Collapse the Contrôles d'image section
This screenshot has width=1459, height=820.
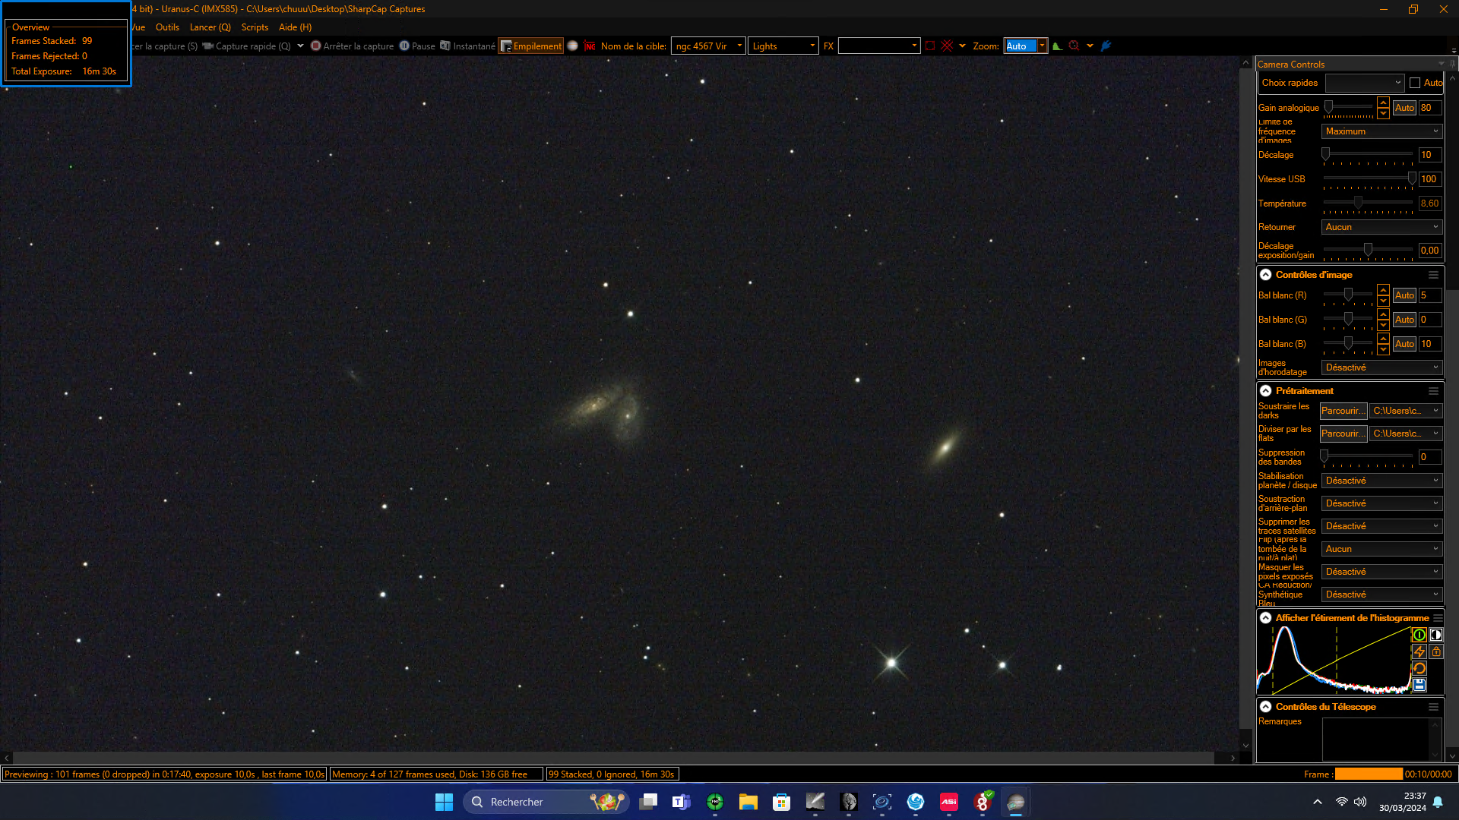point(1265,276)
